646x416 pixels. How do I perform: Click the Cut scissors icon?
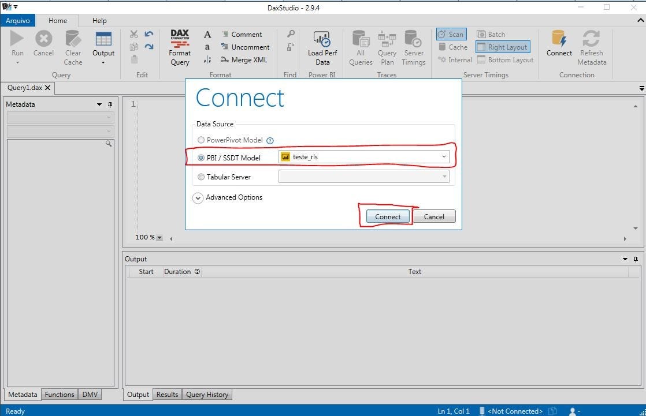point(134,34)
